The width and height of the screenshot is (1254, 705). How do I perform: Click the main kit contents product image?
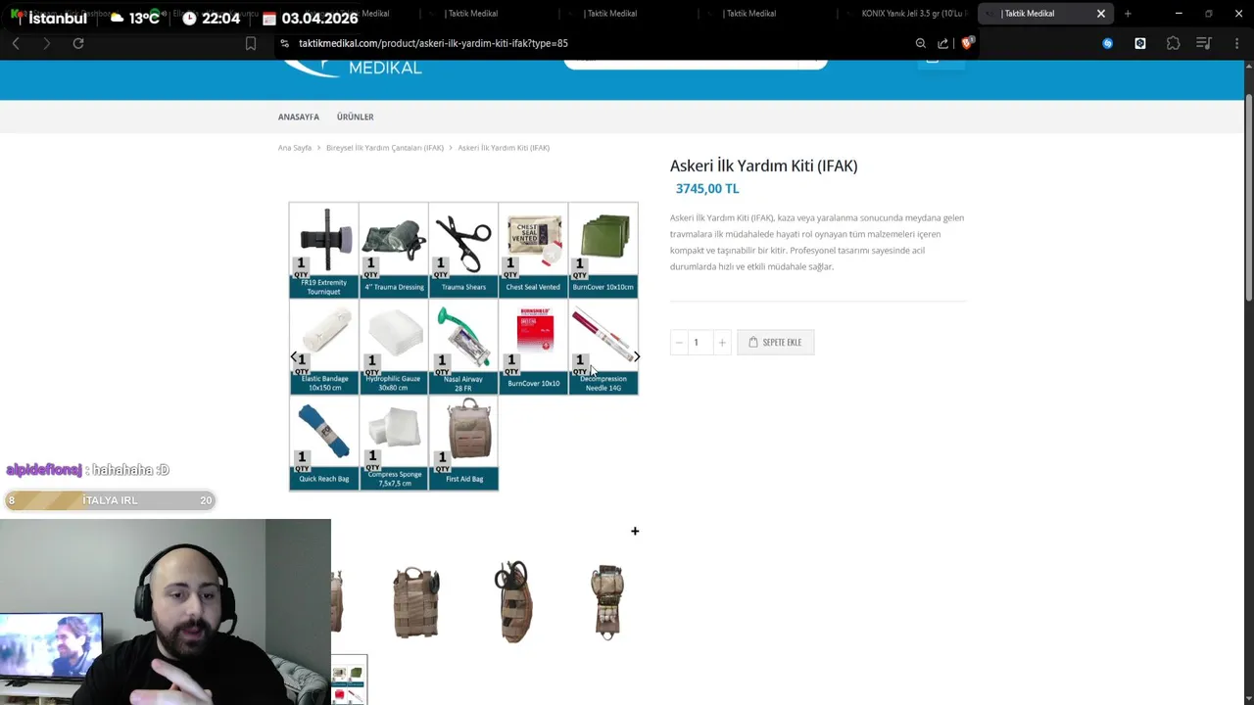[463, 347]
